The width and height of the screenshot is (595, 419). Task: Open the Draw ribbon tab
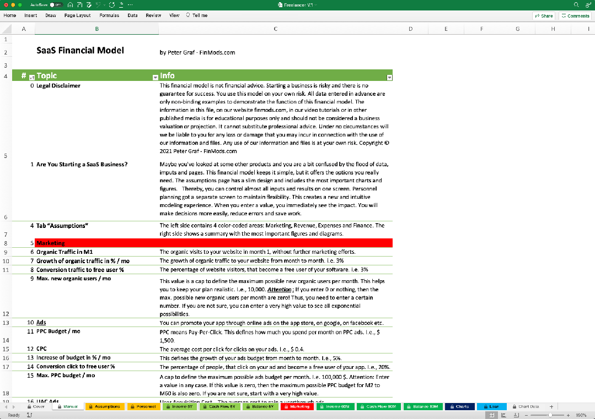point(51,15)
